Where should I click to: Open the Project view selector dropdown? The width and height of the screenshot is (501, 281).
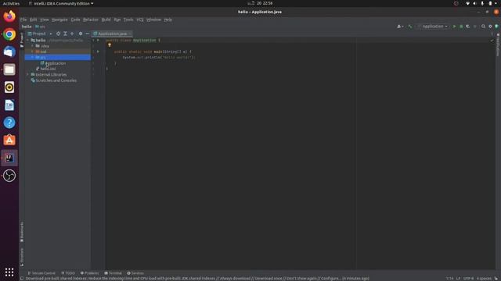tap(40, 34)
